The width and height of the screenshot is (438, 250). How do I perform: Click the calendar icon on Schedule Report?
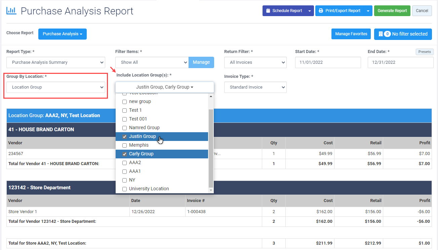(268, 11)
